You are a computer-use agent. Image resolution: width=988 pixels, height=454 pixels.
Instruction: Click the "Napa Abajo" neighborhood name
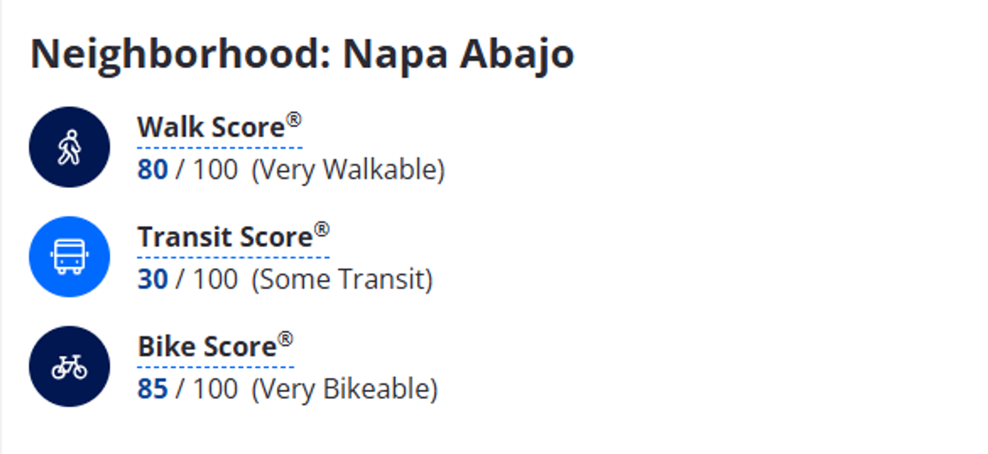click(458, 54)
